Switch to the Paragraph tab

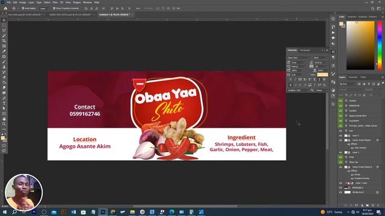(305, 50)
